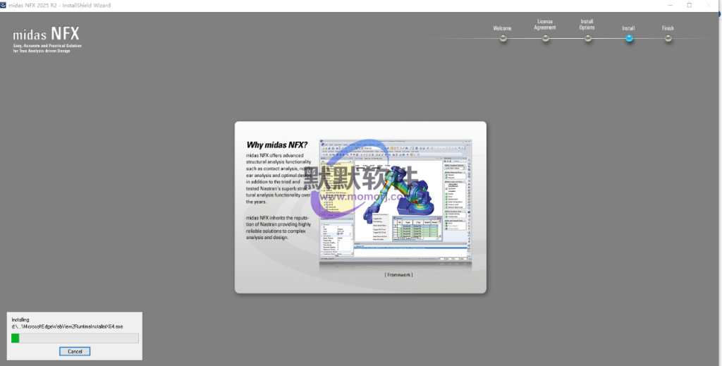This screenshot has width=722, height=366.
Task: Open the midas NFX framework screenshot
Action: pyautogui.click(x=396, y=202)
